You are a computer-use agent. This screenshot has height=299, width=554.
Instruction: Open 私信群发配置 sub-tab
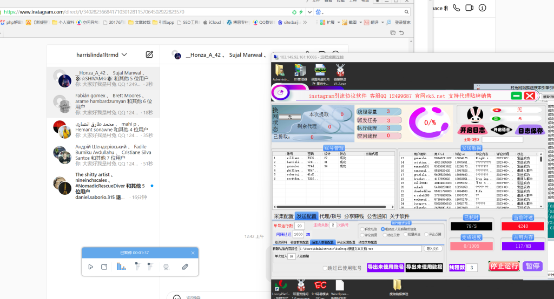pos(300,242)
